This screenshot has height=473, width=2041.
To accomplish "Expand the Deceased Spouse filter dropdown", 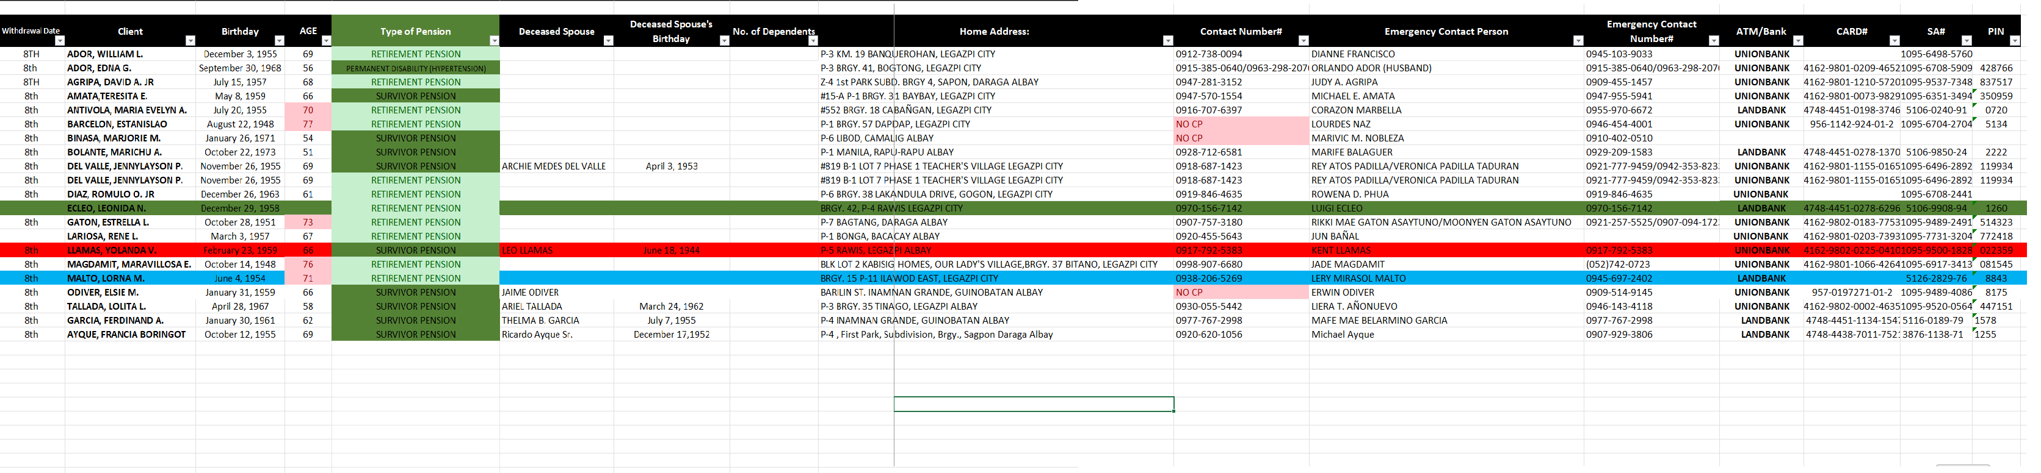I will (x=607, y=40).
